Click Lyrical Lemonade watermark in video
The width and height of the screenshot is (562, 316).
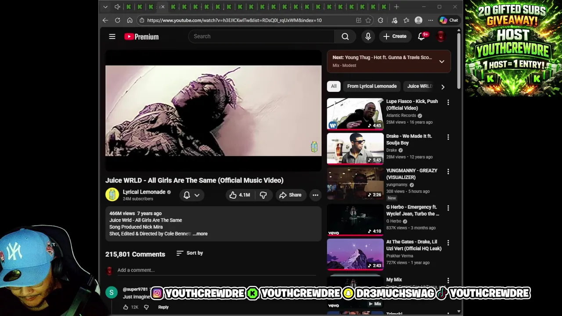(314, 147)
